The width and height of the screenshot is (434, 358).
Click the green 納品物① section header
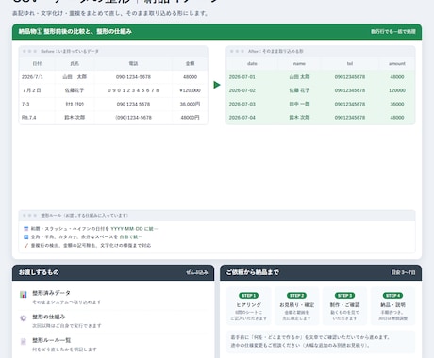click(x=217, y=31)
